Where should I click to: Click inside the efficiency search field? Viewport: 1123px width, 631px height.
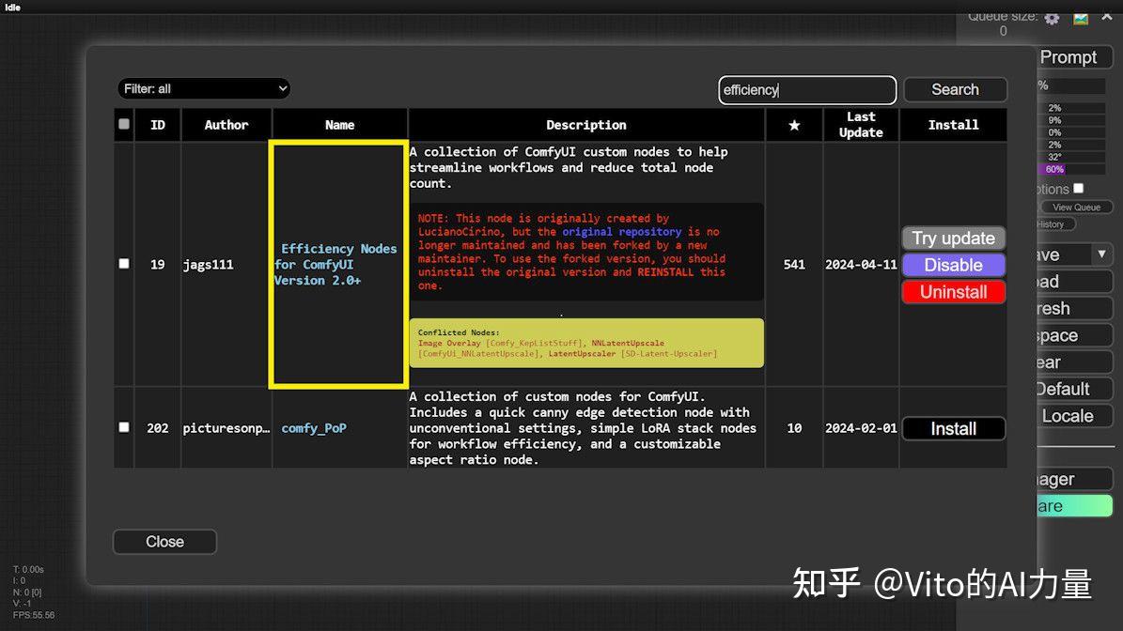(806, 89)
